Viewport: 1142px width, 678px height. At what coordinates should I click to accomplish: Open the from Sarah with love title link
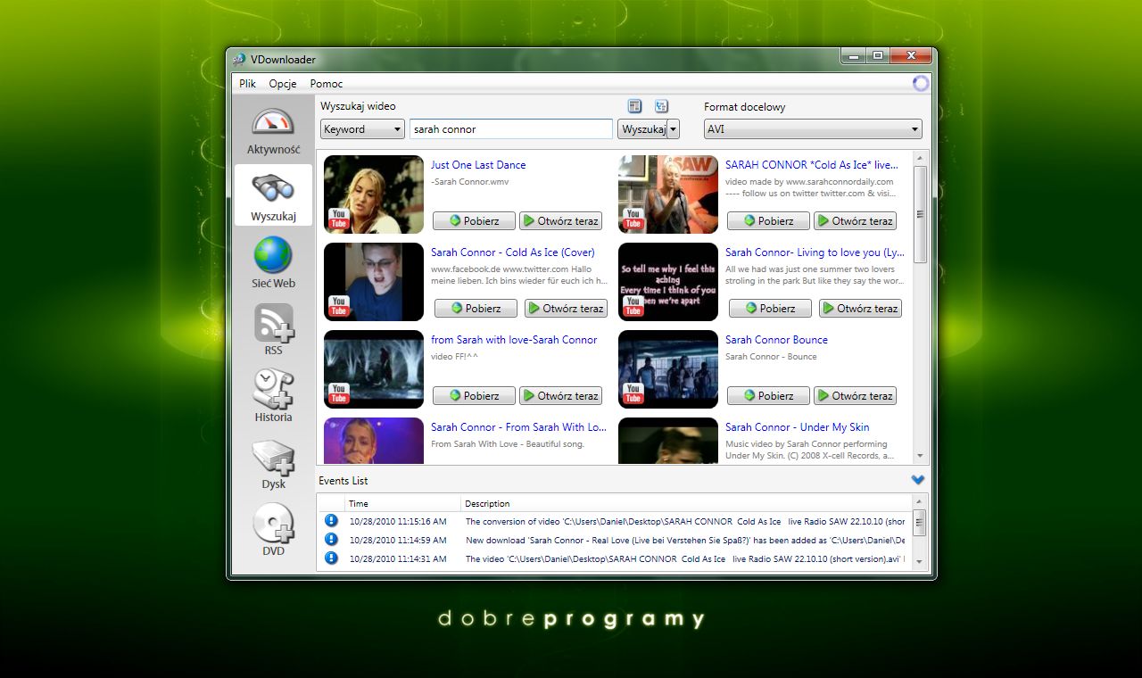coord(514,340)
